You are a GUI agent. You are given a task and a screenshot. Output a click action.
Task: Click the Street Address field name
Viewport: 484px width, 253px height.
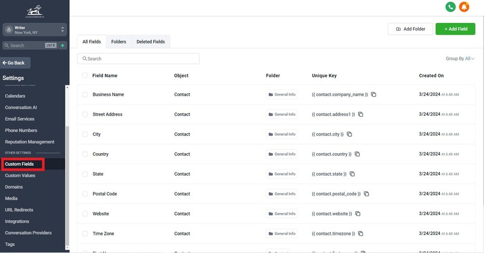[108, 114]
